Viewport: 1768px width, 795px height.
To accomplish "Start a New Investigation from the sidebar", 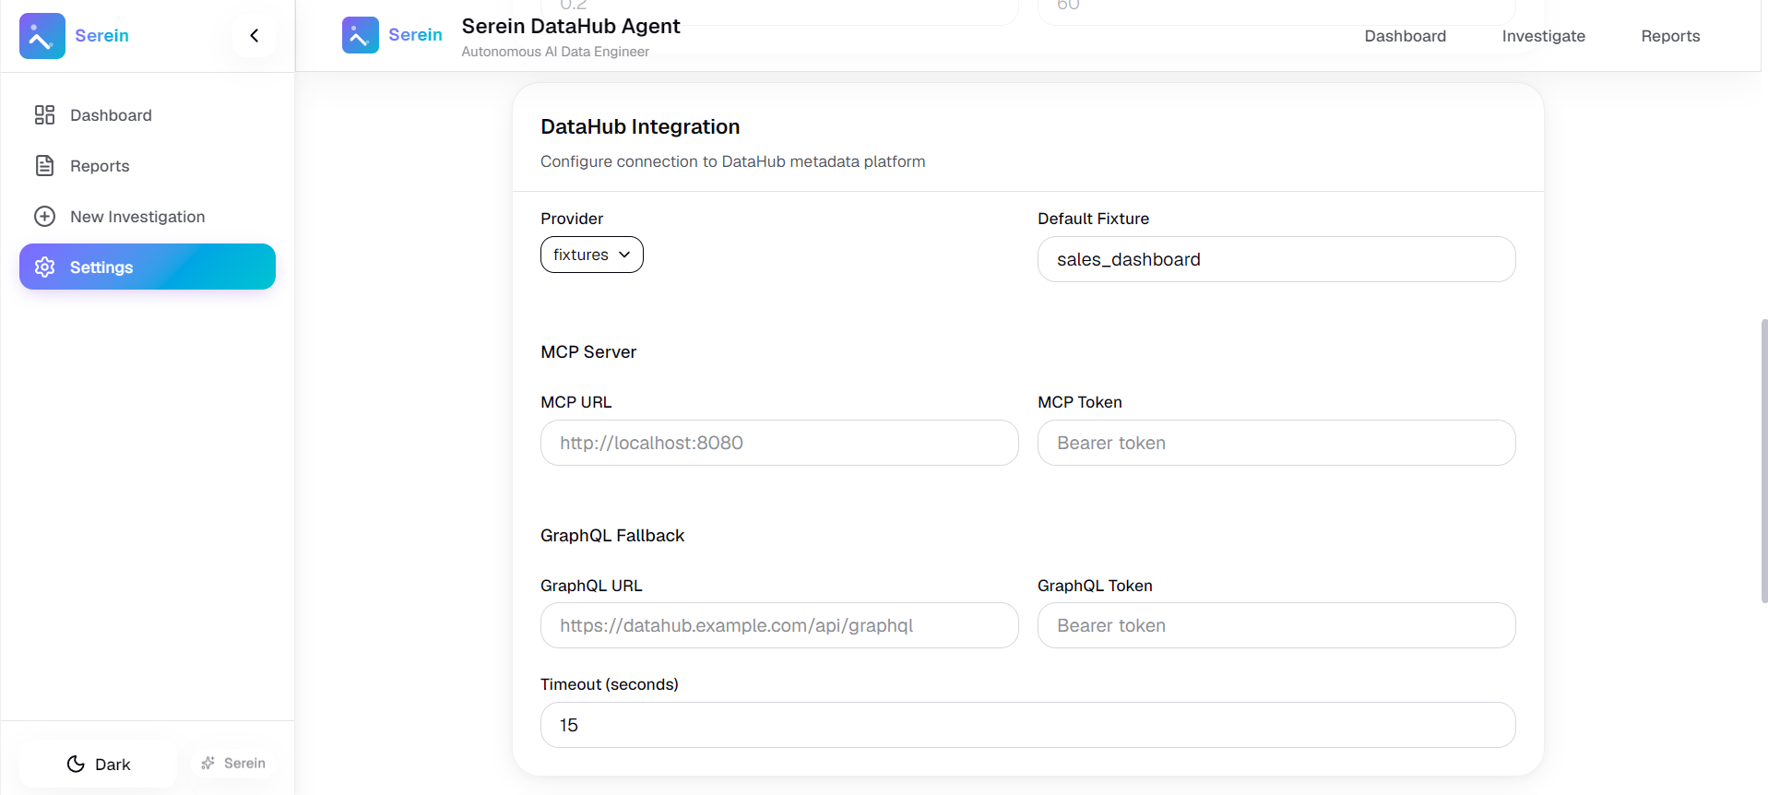I will click(148, 217).
